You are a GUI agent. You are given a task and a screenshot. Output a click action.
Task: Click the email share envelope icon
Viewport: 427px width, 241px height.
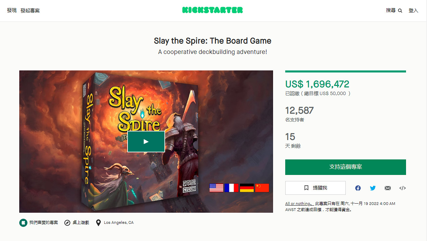[x=388, y=188]
